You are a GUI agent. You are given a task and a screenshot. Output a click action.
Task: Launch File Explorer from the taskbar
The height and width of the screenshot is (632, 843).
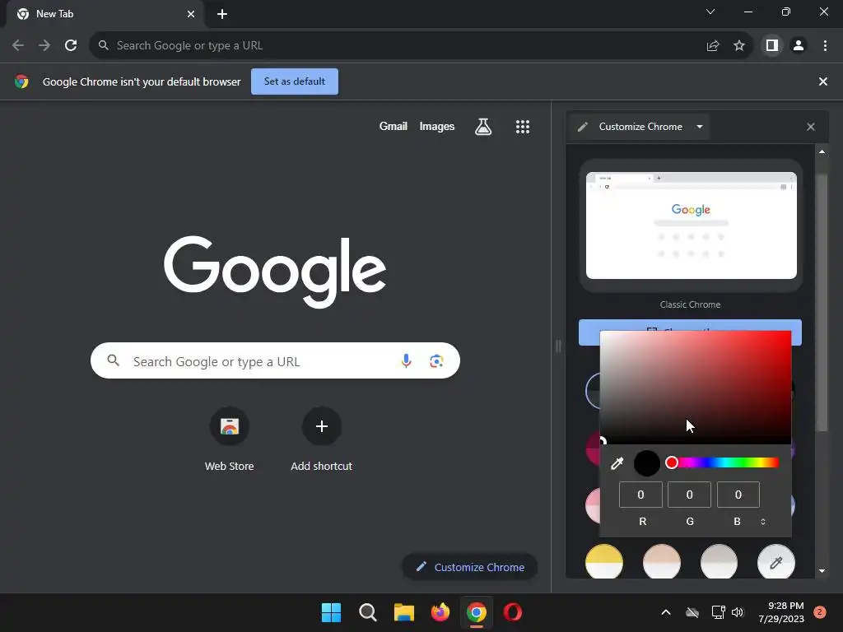pos(403,612)
